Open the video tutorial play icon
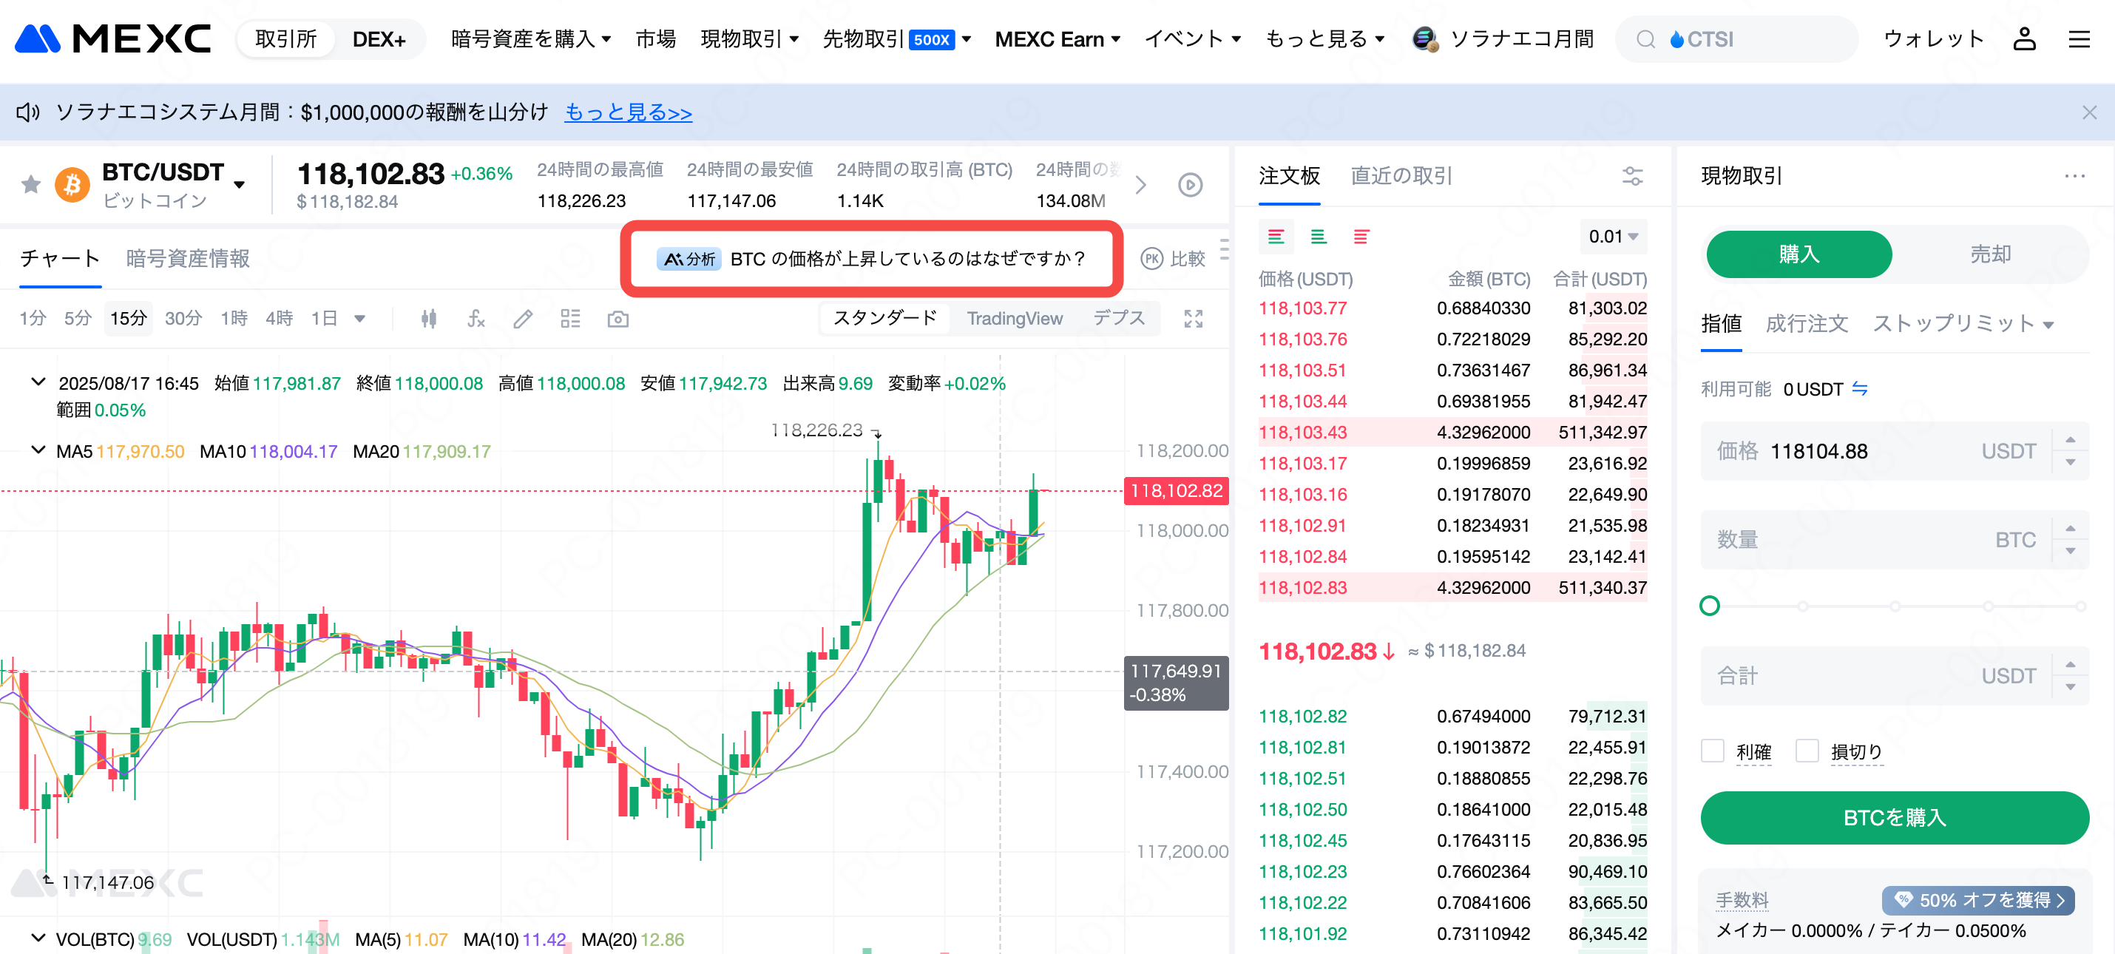 click(x=1191, y=185)
